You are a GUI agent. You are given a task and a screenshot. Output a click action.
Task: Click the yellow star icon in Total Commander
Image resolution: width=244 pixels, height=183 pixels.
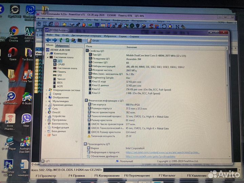point(64,24)
